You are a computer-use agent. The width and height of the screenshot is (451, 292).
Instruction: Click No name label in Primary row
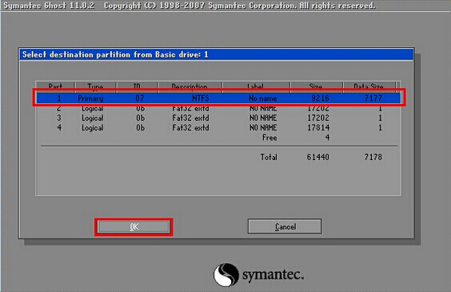pyautogui.click(x=263, y=98)
